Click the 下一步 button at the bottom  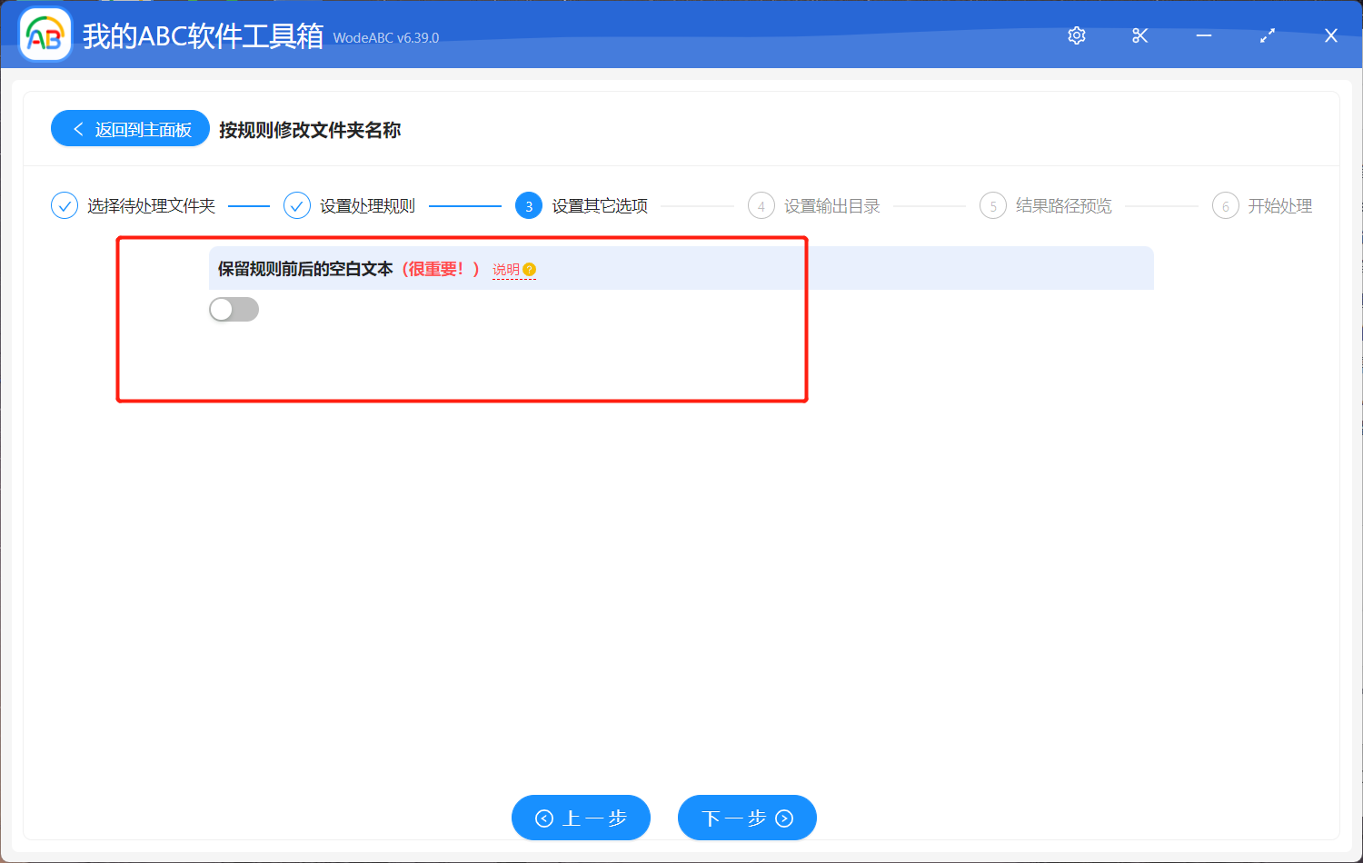pos(747,818)
